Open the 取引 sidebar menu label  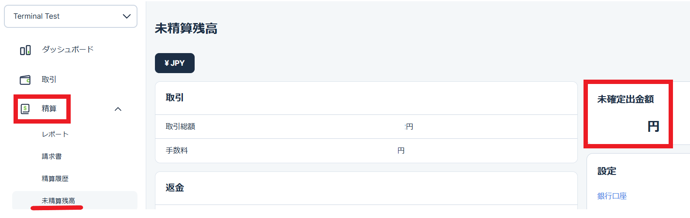point(49,80)
